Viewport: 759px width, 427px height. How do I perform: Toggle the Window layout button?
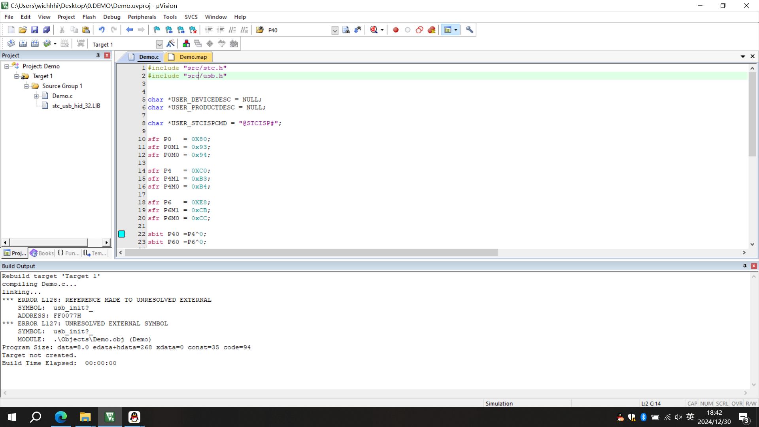tap(447, 30)
